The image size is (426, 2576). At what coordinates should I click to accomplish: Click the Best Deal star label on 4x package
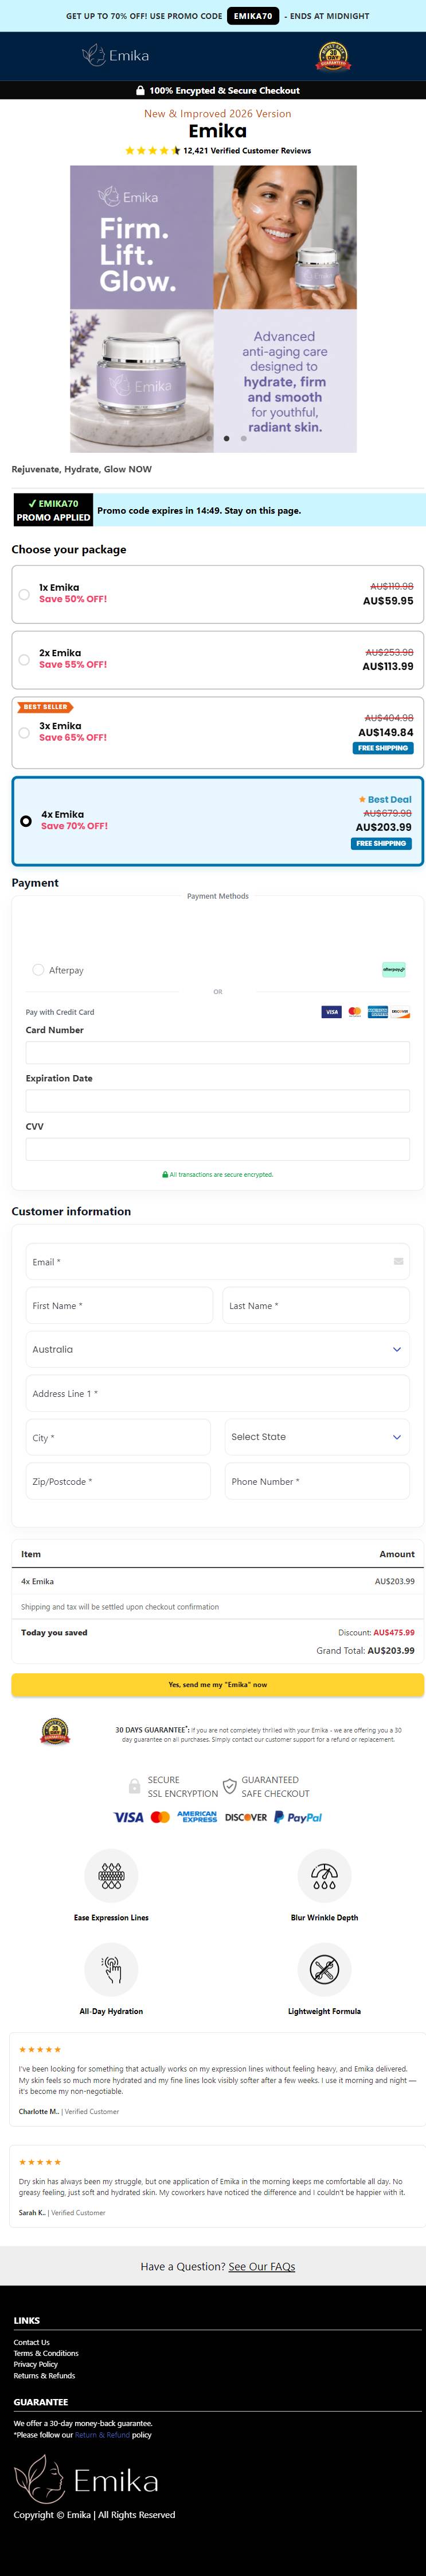tap(385, 799)
